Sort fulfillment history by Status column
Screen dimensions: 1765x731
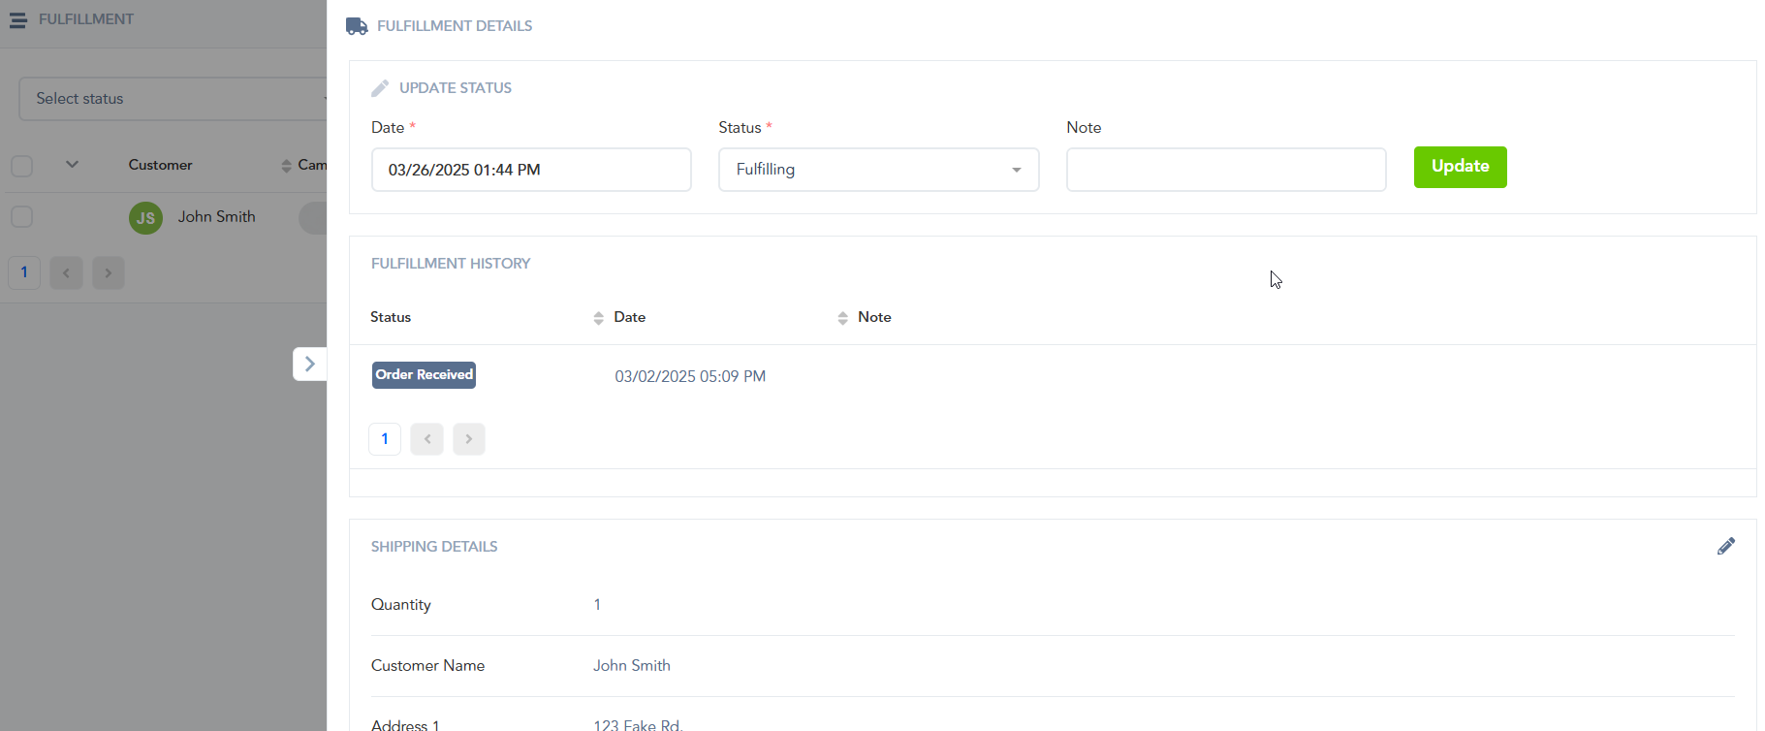pos(598,318)
